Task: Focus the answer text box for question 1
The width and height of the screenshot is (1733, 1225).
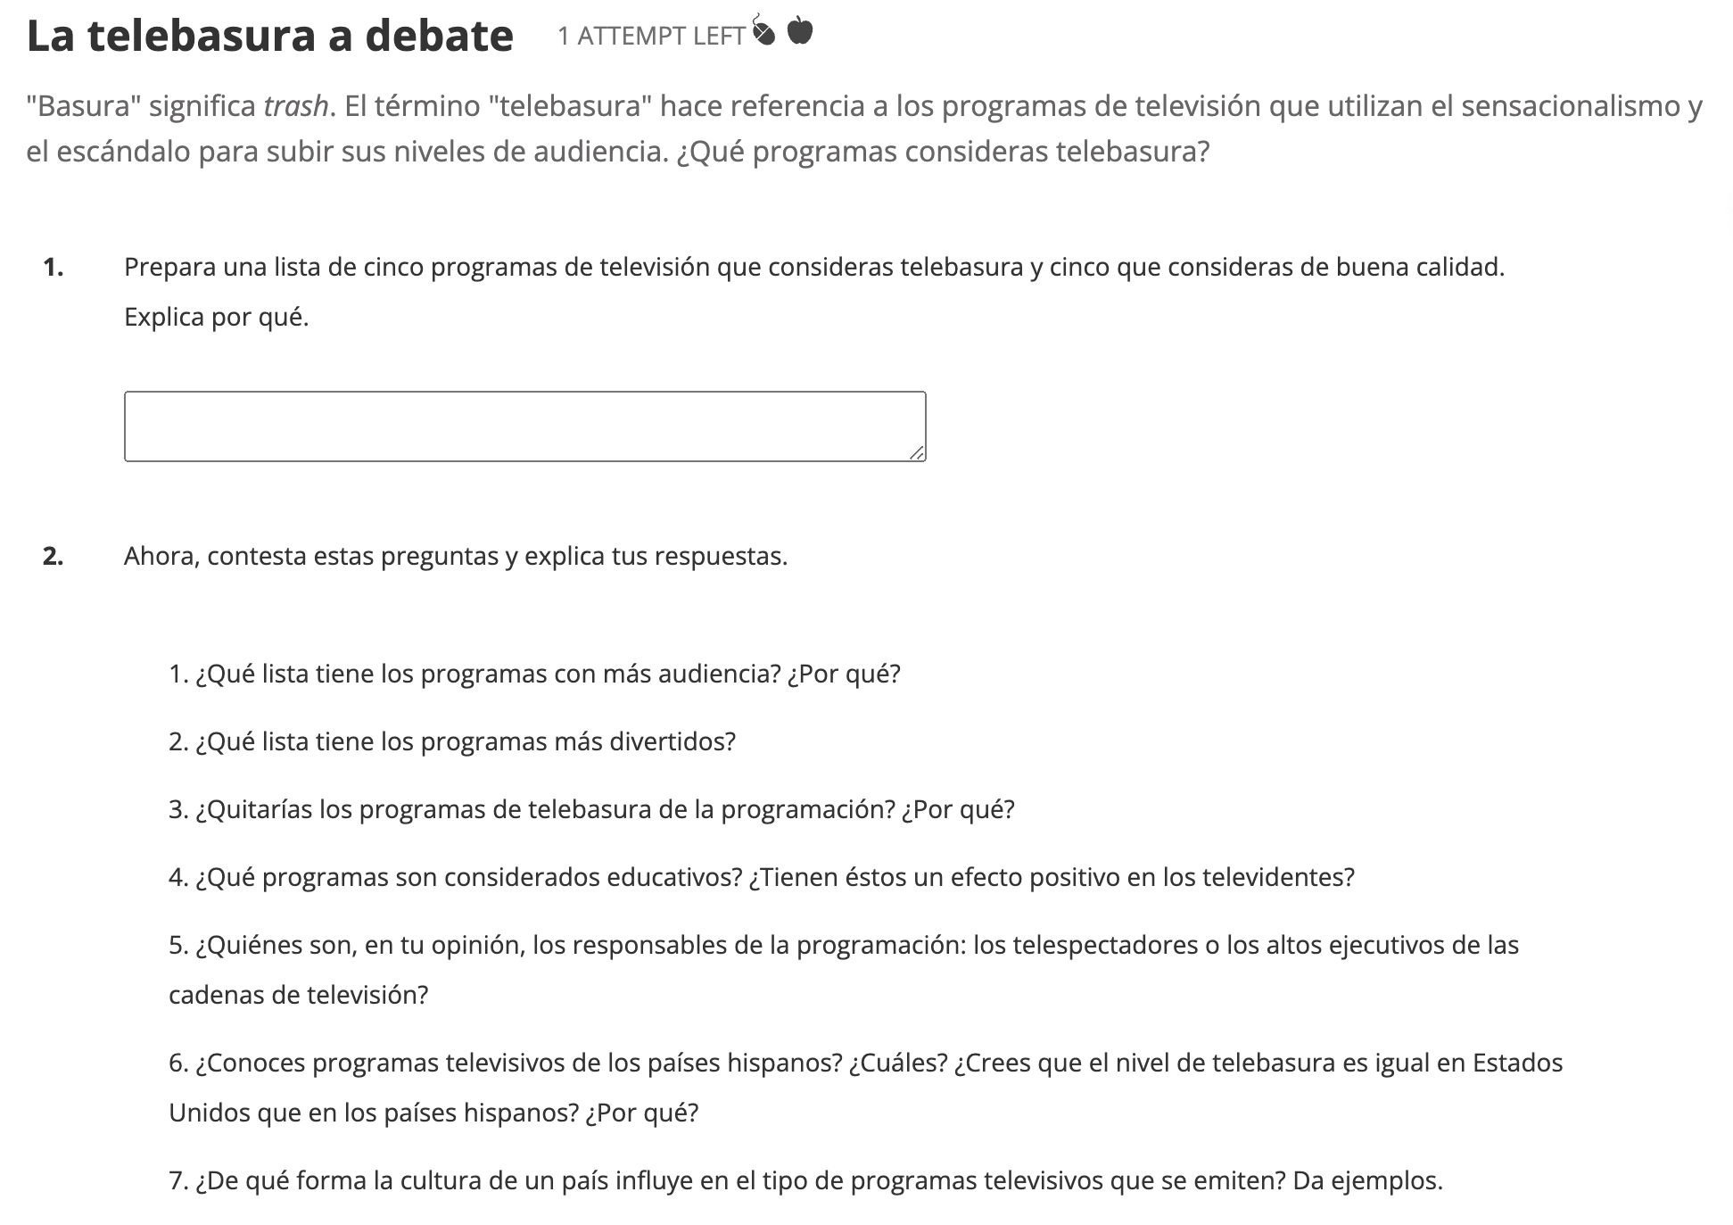Action: click(524, 426)
